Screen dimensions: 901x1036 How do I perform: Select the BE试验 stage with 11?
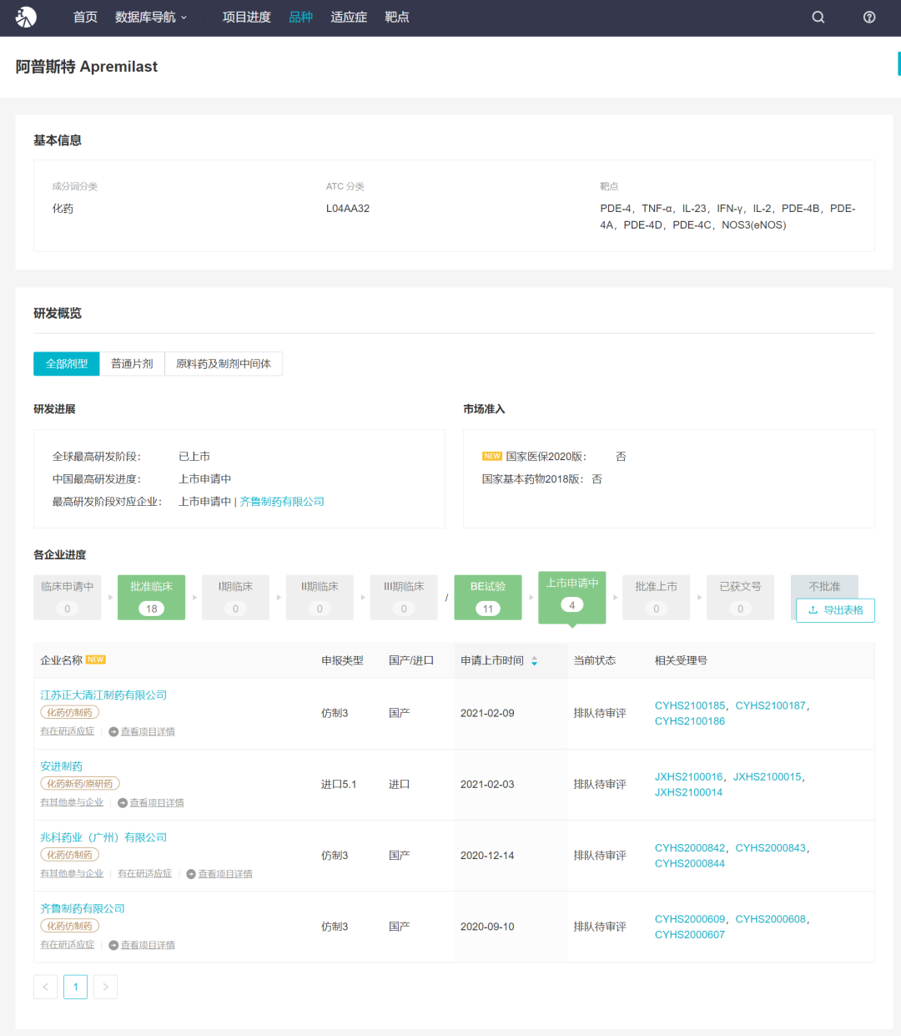click(x=488, y=597)
